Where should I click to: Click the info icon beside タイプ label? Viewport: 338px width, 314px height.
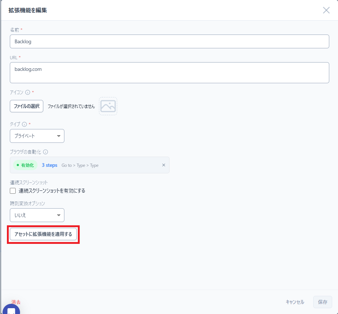(24, 124)
